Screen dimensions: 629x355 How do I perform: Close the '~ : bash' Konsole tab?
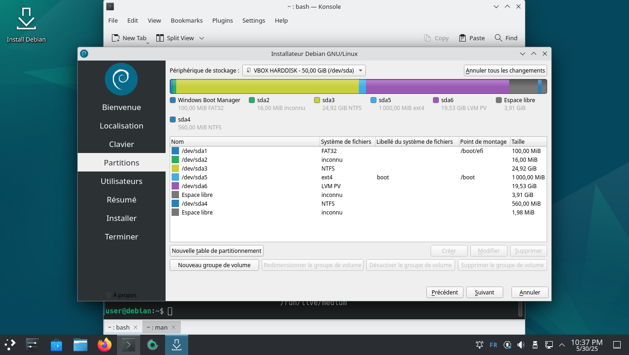tap(136, 327)
